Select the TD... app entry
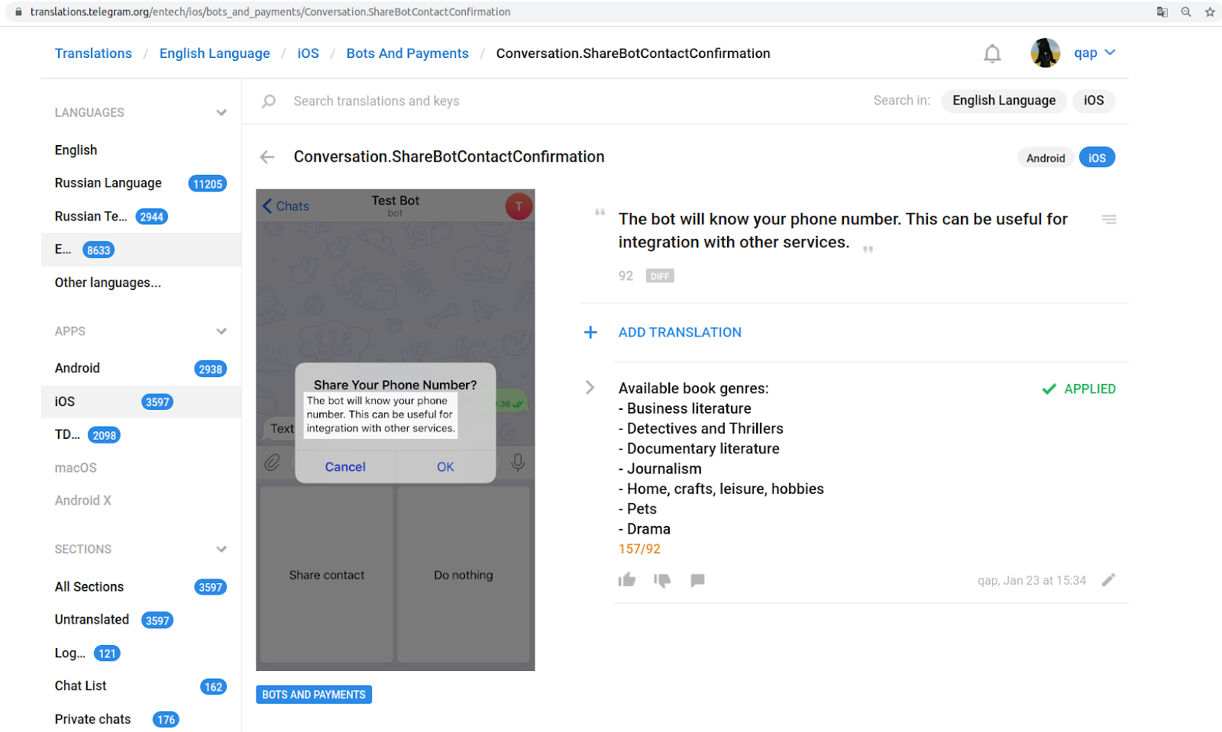This screenshot has height=732, width=1222. pos(141,435)
